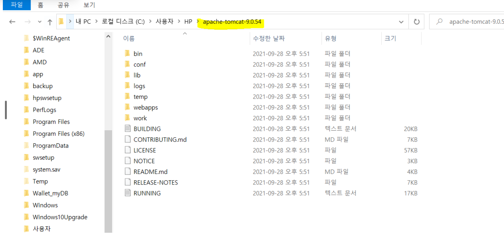Select HP in the breadcrumb path

[x=188, y=22]
